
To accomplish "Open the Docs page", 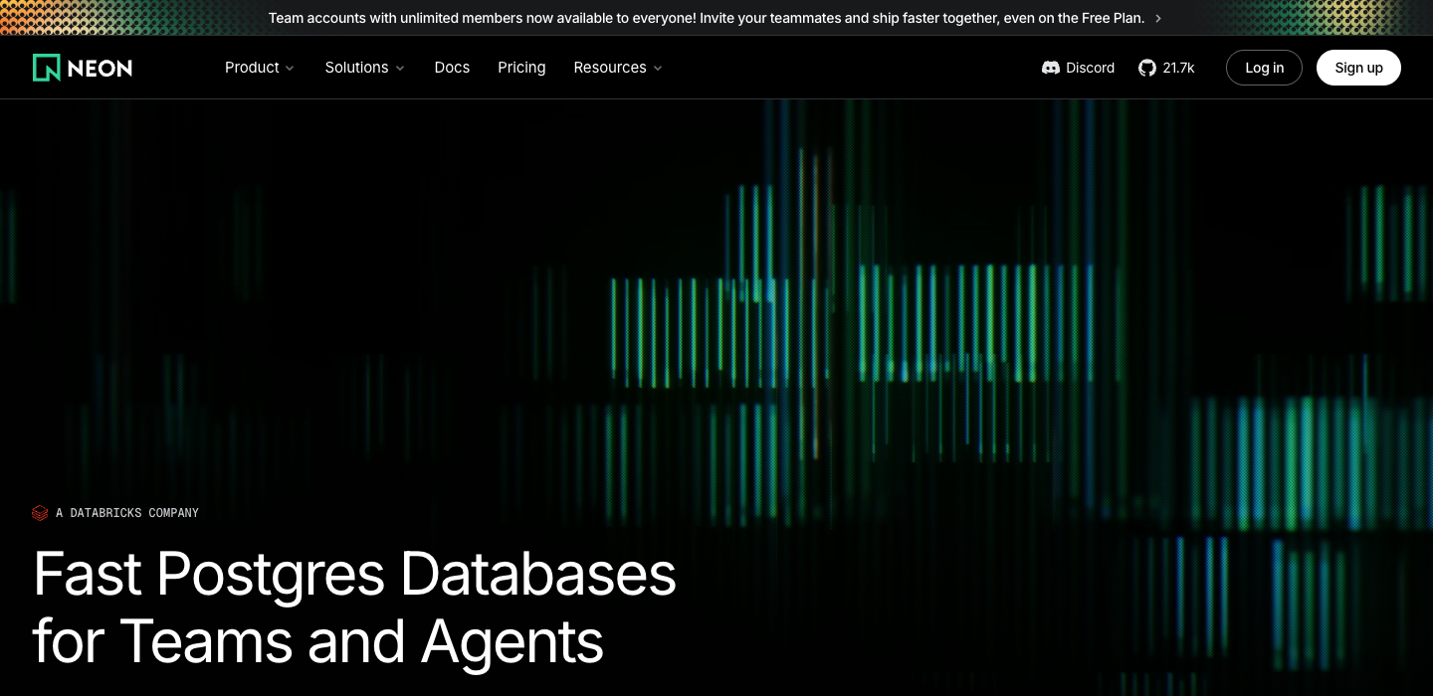I will tap(452, 68).
